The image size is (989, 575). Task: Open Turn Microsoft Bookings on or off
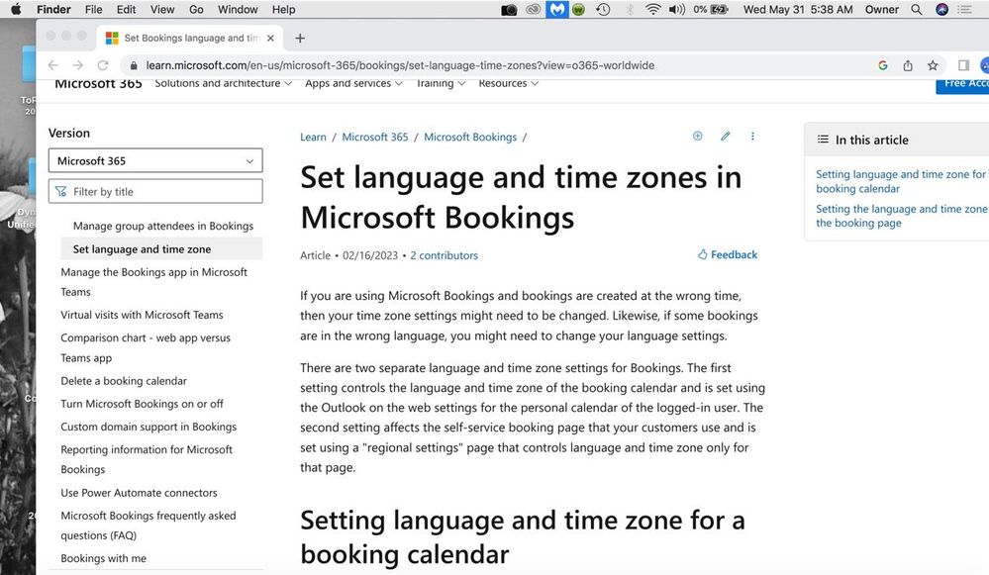(142, 404)
